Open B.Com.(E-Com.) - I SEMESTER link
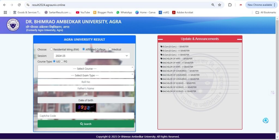Viewport: 279px width, 140px height. [176, 47]
